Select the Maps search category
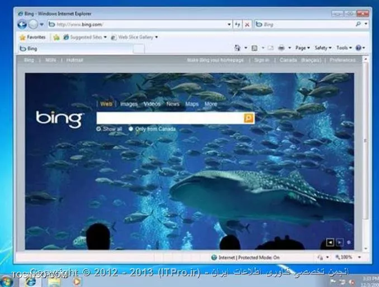 tap(192, 104)
